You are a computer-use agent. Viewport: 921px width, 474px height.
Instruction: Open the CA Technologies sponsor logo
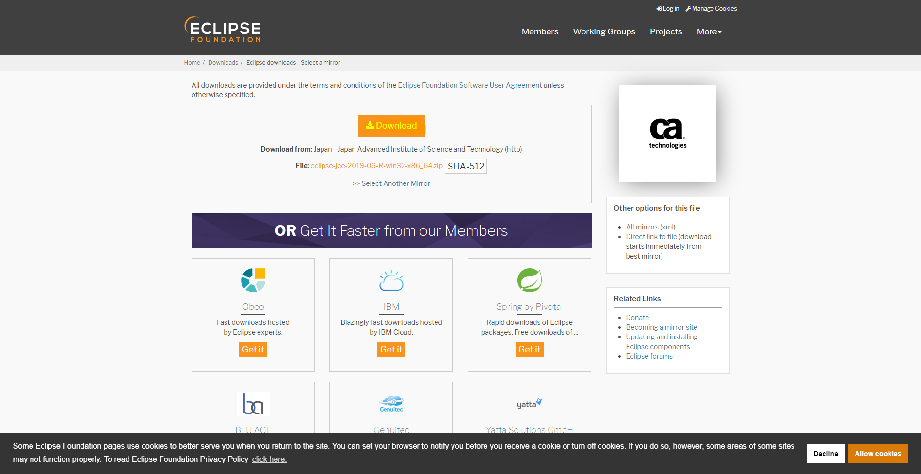(667, 134)
